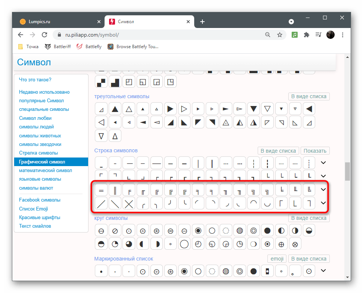Open the Список Emoji link

(x=34, y=209)
